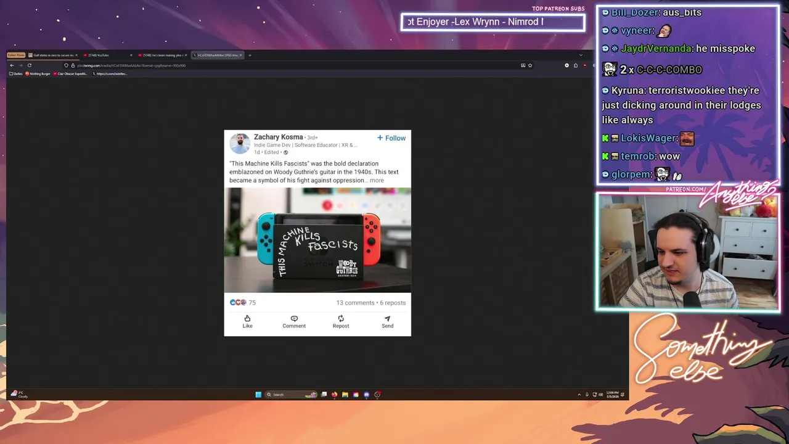Close the active JPEG image tab
Image resolution: width=789 pixels, height=444 pixels.
tap(240, 55)
